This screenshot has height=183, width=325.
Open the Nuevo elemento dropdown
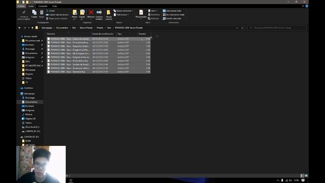(123, 11)
